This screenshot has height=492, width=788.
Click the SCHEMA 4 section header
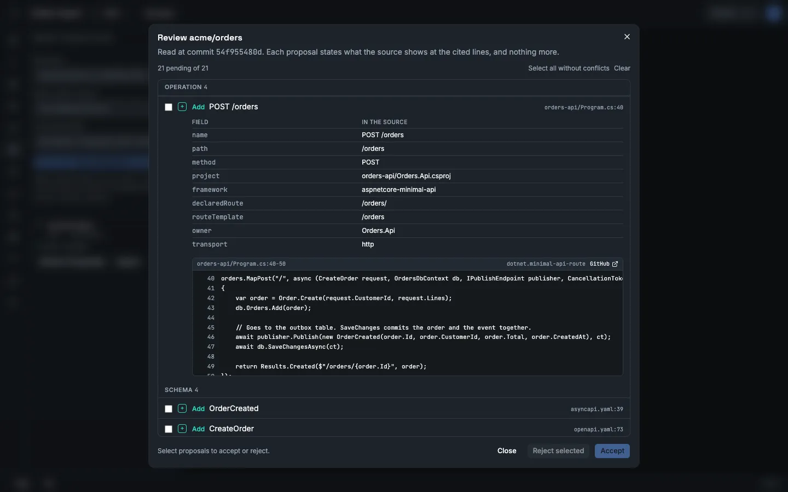[x=394, y=390]
